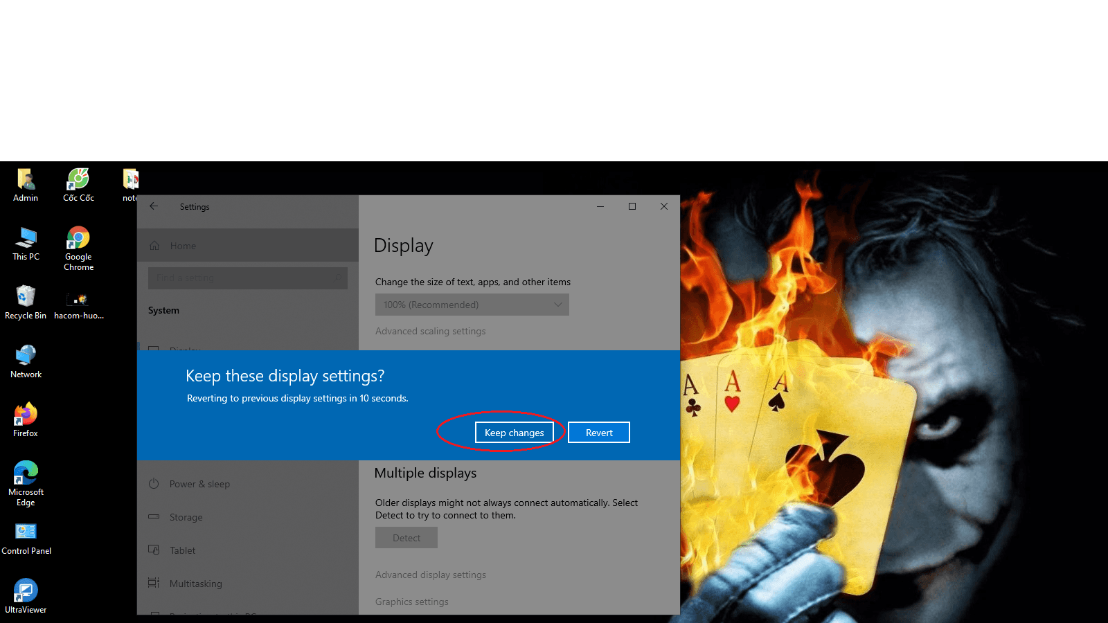1108x623 pixels.
Task: Click the Find a setting search box
Action: coord(247,278)
